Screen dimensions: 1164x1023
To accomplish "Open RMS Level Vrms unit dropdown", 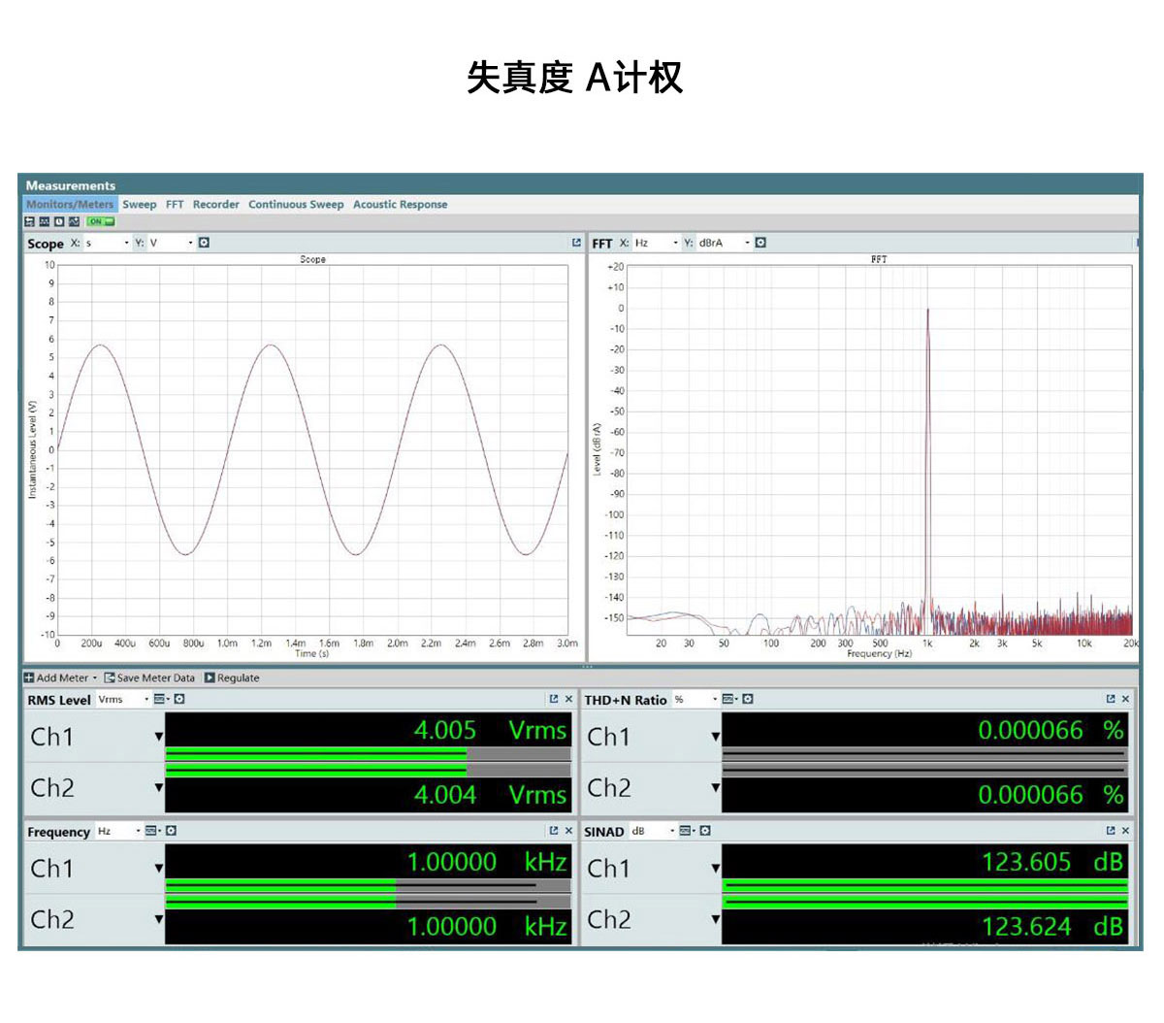I will 123,699.
